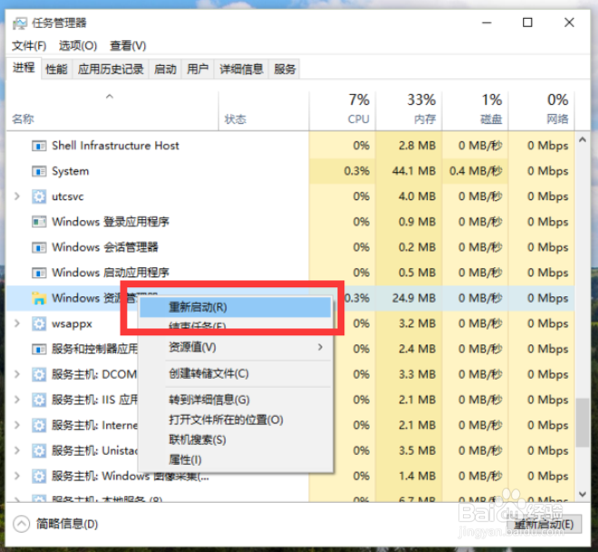
Task: Switch to the 服务 tab
Action: [x=285, y=69]
